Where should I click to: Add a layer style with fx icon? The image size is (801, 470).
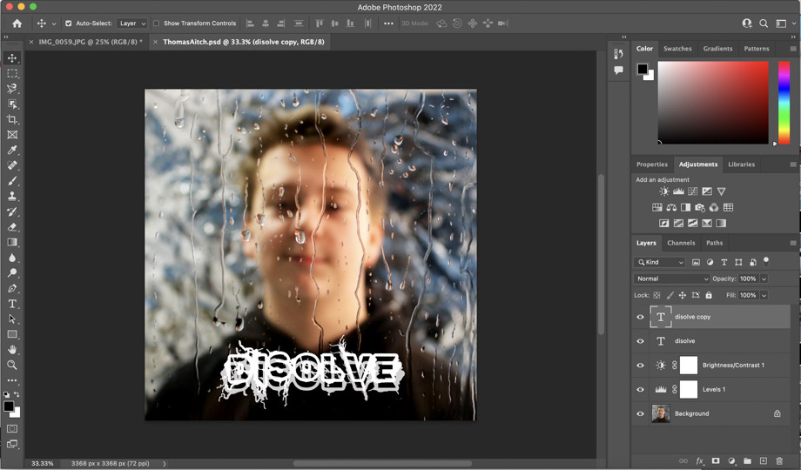(699, 460)
